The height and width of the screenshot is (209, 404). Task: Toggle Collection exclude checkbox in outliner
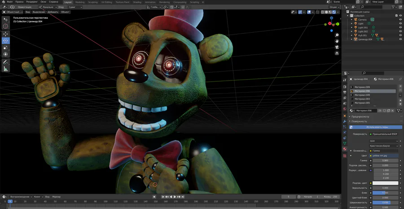[396, 16]
